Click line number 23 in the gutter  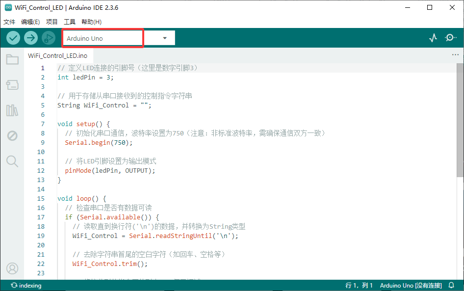[41, 273]
